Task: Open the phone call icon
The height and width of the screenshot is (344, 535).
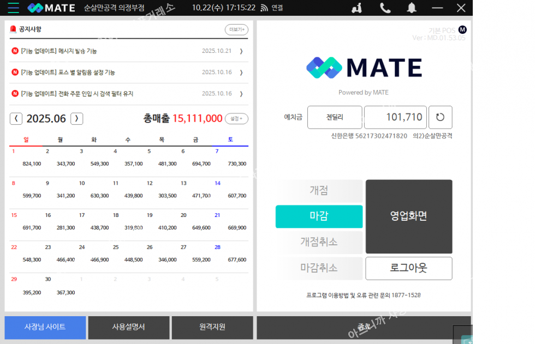Action: pyautogui.click(x=385, y=8)
